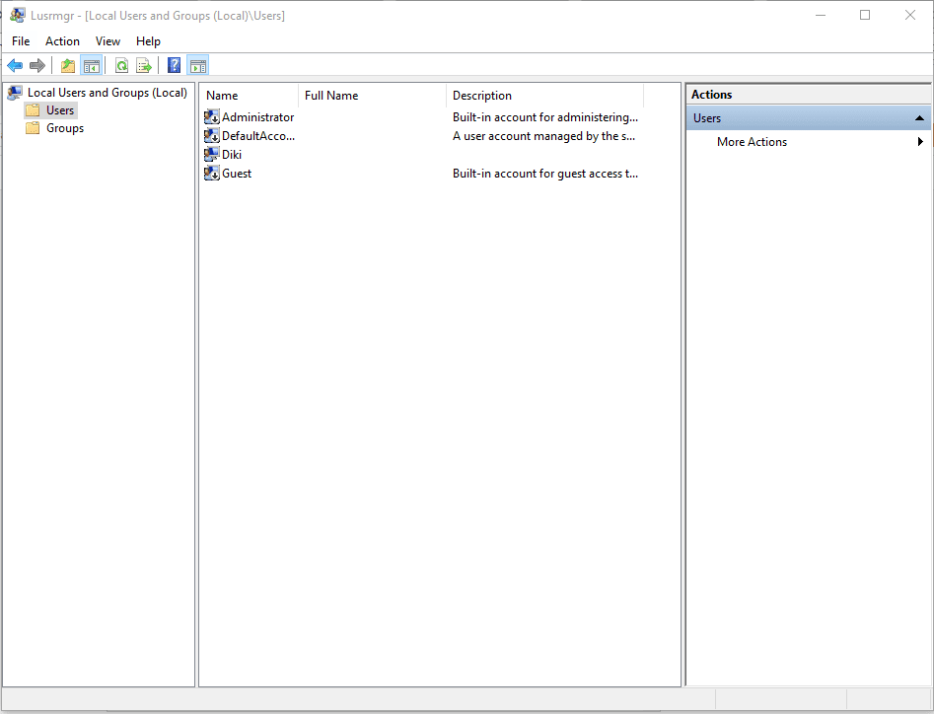Screen dimensions: 934x714
Task: Click 'Built-in account for administering...' description
Action: pos(545,117)
